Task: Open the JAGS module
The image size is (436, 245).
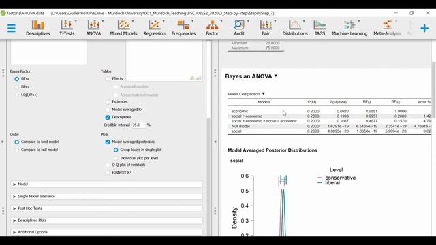Action: point(320,28)
